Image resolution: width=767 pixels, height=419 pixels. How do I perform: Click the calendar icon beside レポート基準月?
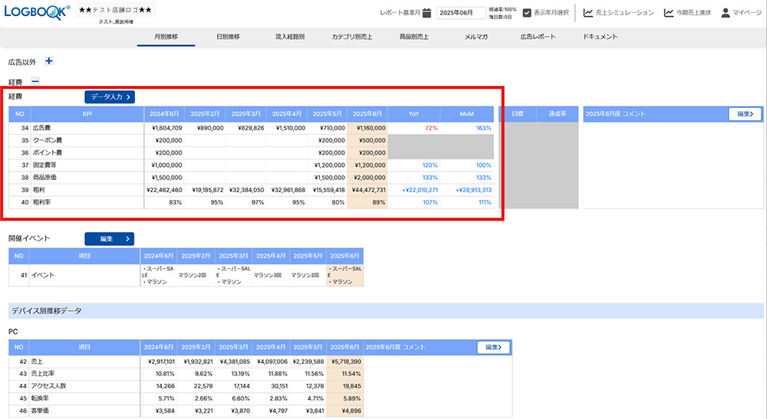click(x=428, y=13)
